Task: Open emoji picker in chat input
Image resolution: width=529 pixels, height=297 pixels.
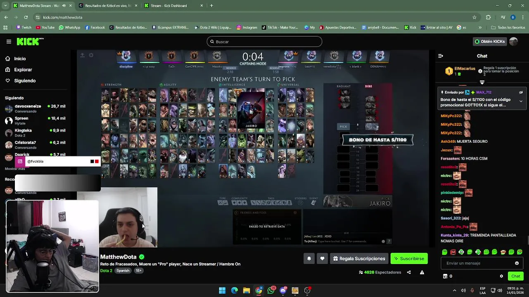Action: coord(517,263)
